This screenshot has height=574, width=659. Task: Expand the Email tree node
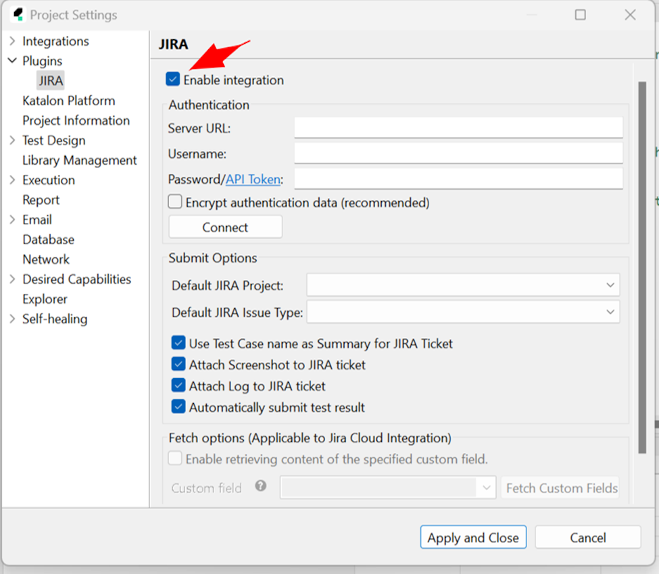tap(12, 219)
